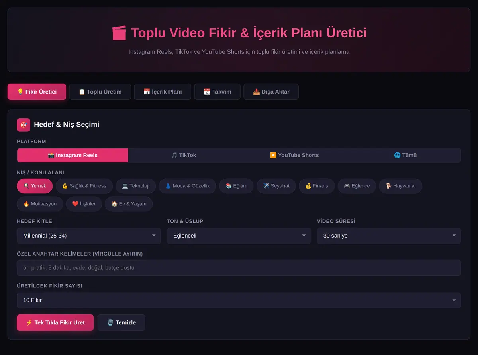Select TikTok platform
The image size is (478, 355).
(184, 155)
